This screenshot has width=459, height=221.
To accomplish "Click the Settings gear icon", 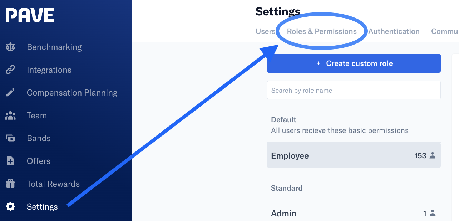I will coord(10,206).
